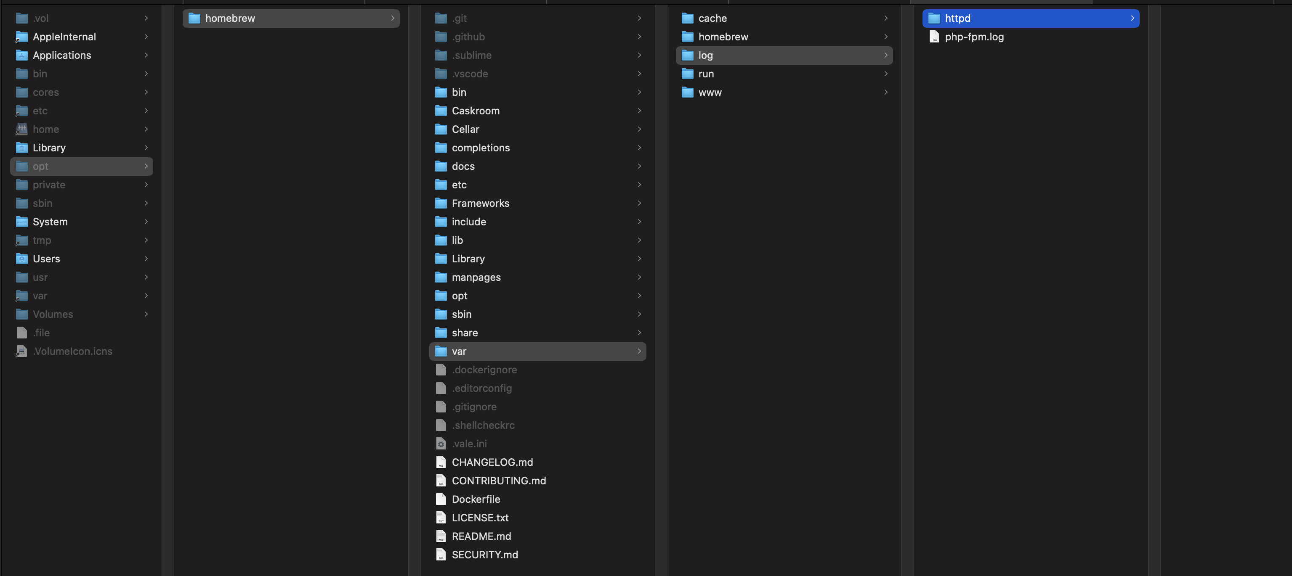Click the php-fpm.log file icon

coord(933,37)
